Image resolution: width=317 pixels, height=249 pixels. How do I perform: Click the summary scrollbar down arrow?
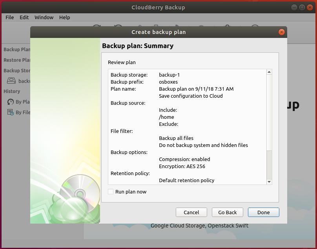[x=269, y=182]
